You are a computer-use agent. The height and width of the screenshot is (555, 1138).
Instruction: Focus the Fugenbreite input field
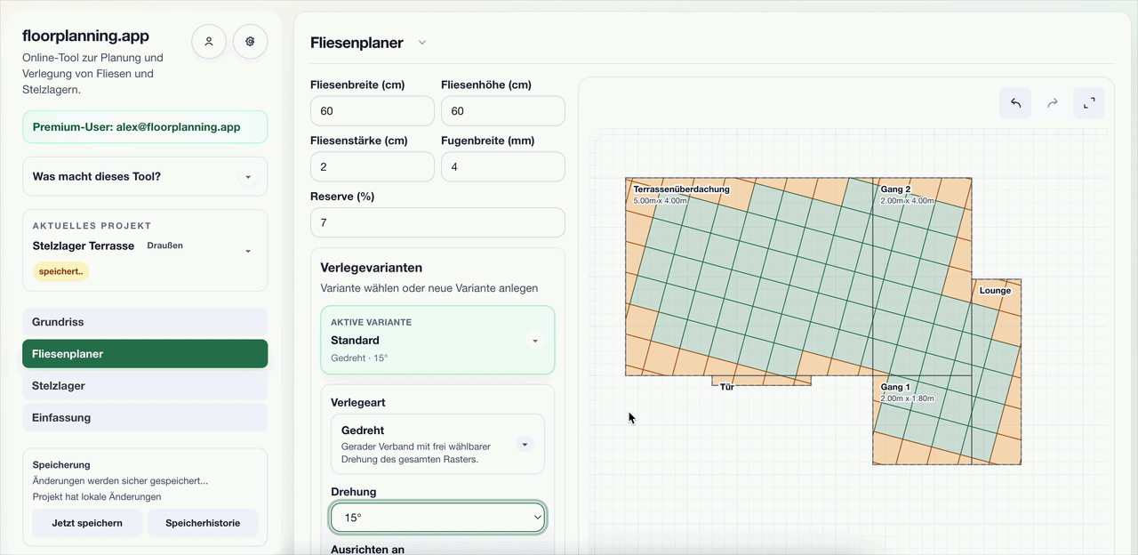pyautogui.click(x=503, y=167)
